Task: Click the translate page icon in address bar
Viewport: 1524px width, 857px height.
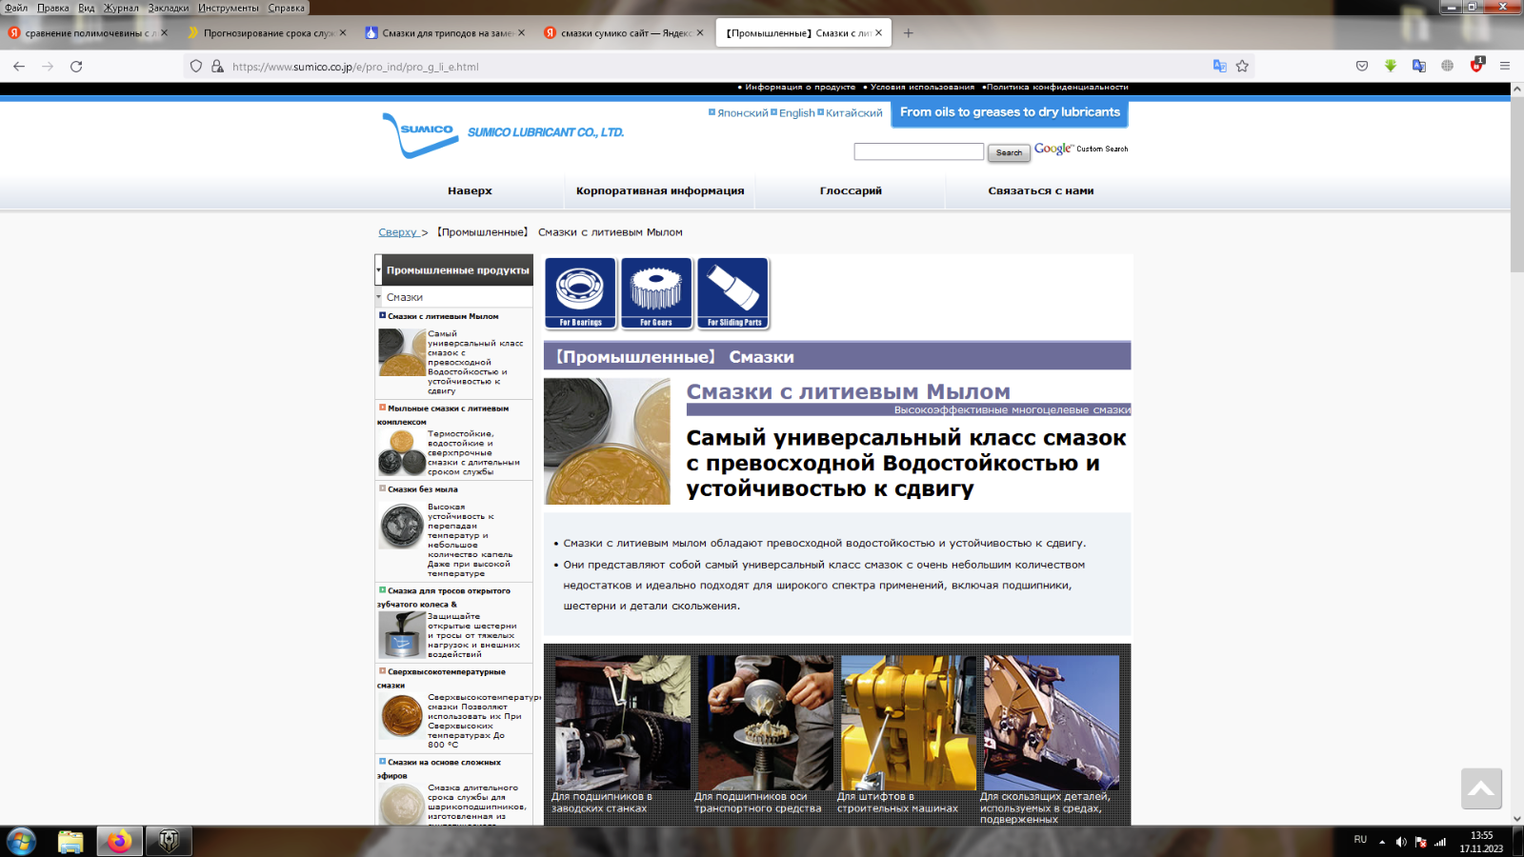Action: click(x=1219, y=66)
